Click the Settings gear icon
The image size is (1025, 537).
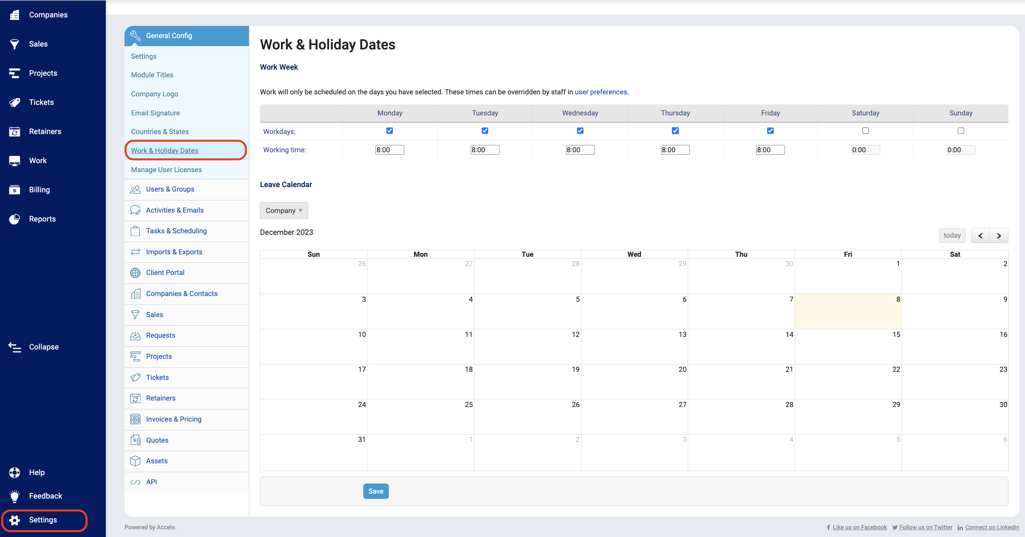(x=15, y=520)
